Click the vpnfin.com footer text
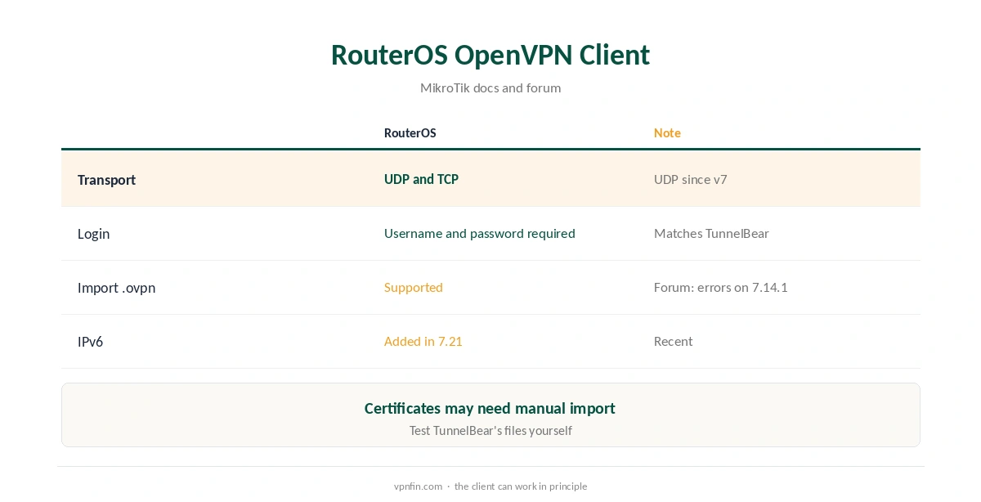Image resolution: width=981 pixels, height=502 pixels. point(418,486)
